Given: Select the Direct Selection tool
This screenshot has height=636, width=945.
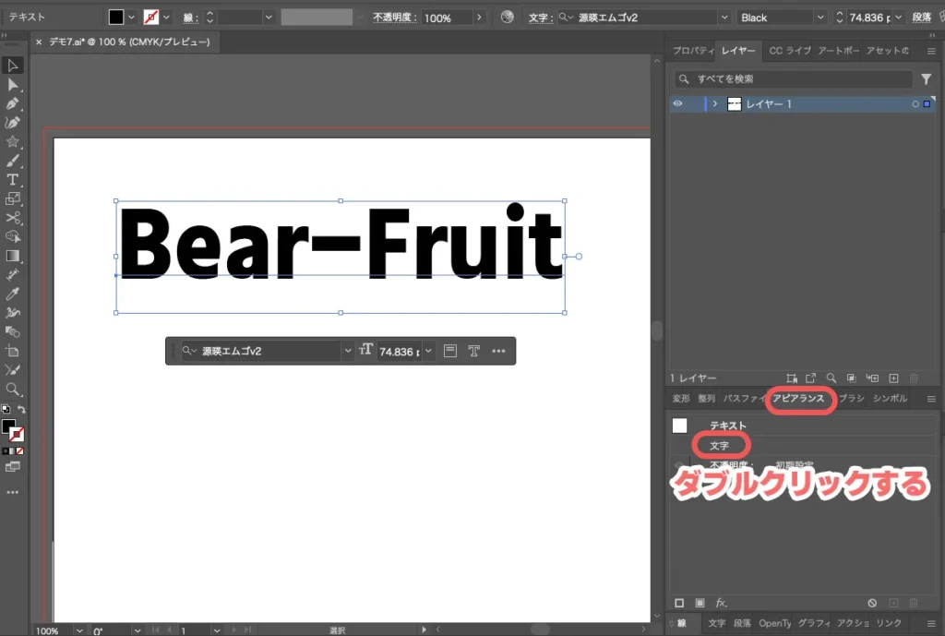Looking at the screenshot, I should click(x=13, y=85).
